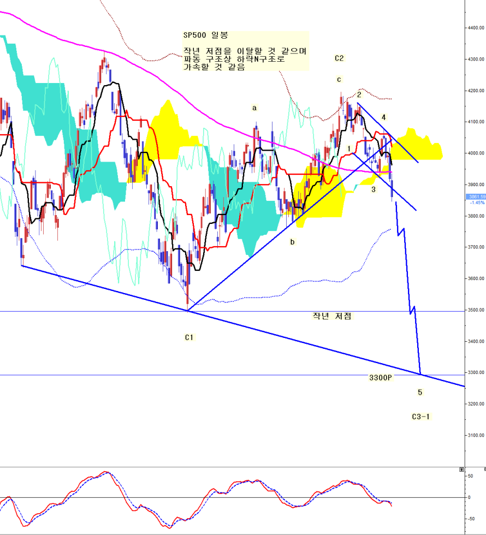Click the wave number 3 label
The height and width of the screenshot is (535, 486).
pos(374,189)
